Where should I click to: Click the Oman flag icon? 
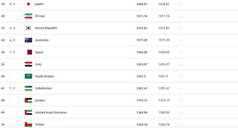(28, 124)
